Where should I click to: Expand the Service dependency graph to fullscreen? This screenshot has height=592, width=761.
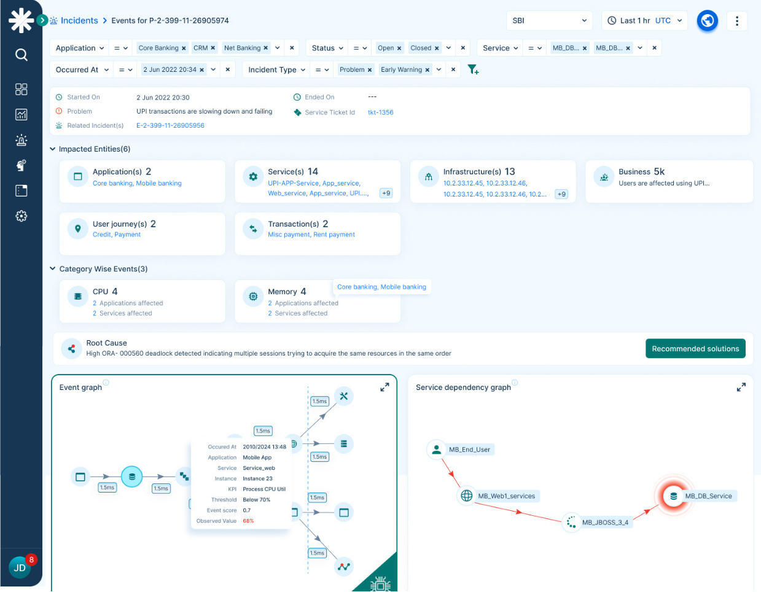[741, 388]
